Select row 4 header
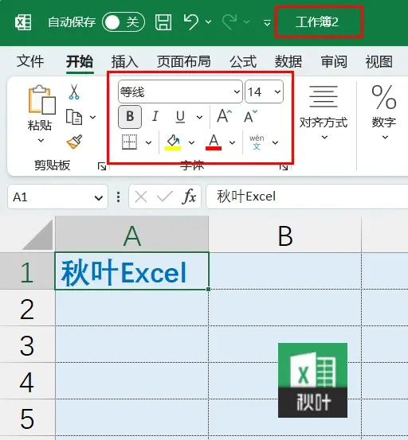408x440 pixels. (x=27, y=381)
